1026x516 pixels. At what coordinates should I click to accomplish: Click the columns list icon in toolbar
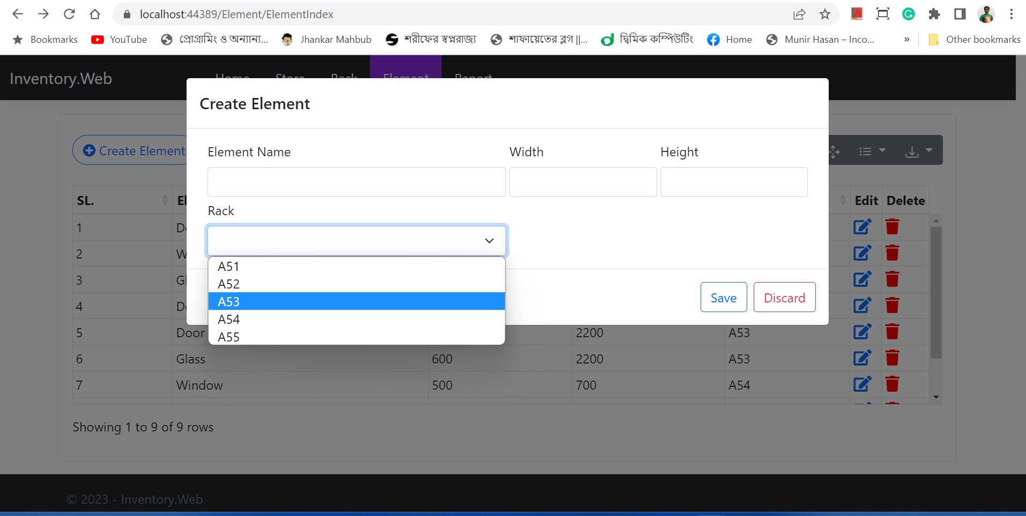pos(865,151)
